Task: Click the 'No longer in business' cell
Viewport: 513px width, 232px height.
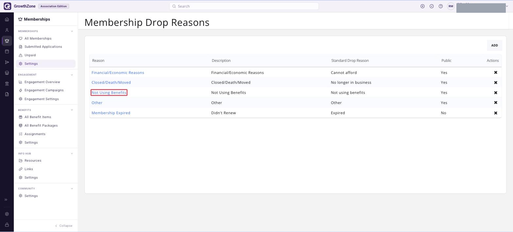Action: (x=351, y=82)
